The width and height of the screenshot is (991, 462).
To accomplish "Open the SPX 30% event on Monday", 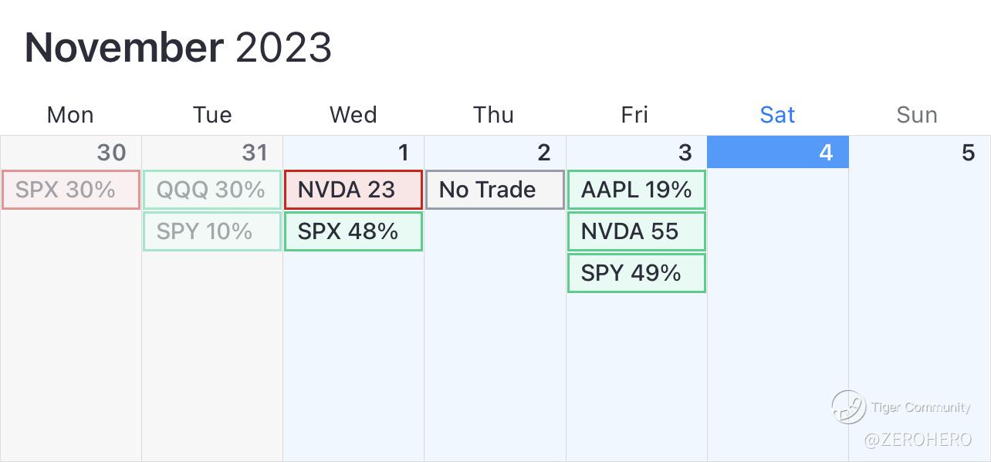I will click(71, 190).
